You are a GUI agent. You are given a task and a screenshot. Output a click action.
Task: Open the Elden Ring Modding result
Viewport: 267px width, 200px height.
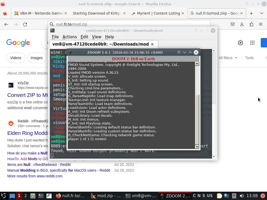click(28, 133)
